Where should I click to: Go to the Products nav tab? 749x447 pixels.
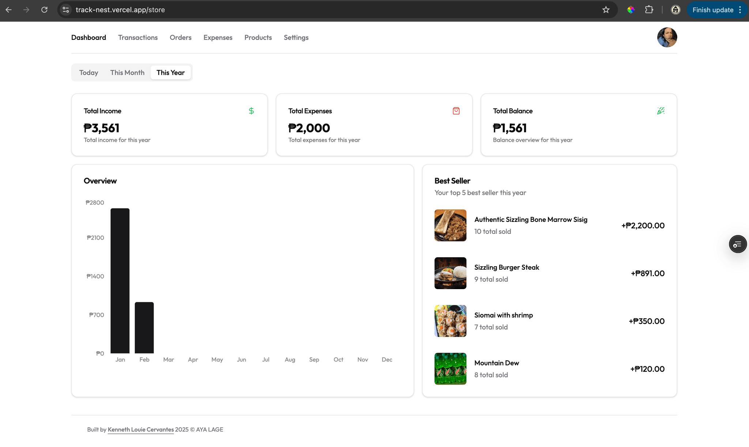click(258, 37)
